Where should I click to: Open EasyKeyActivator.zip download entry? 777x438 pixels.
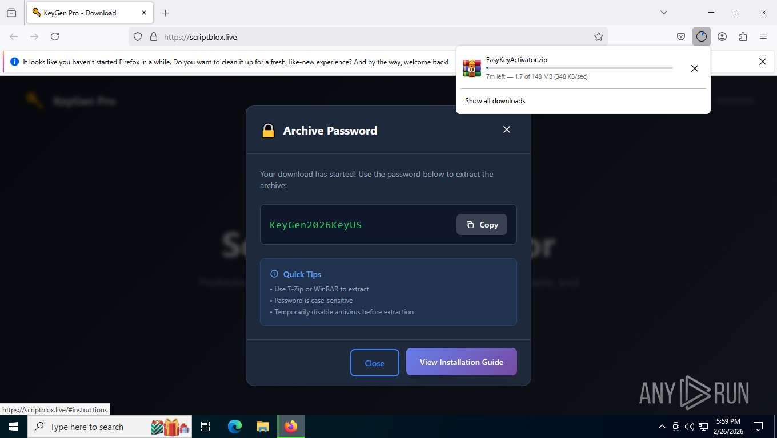click(x=571, y=68)
